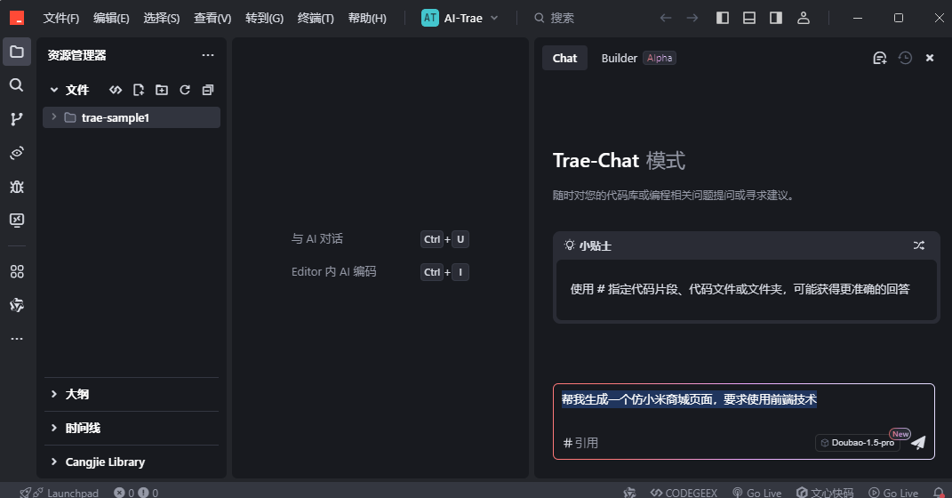Click the notification bell in status bar
Viewport: 952px width, 498px height.
pyautogui.click(x=939, y=493)
